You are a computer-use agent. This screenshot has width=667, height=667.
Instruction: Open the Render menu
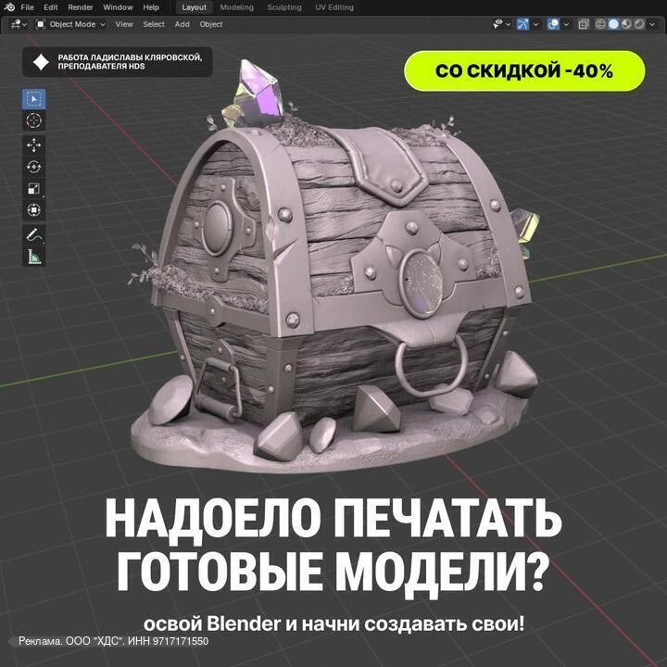pos(81,7)
